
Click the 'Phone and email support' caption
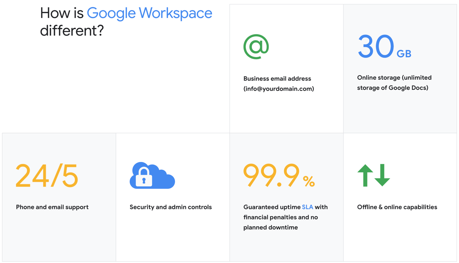(52, 207)
